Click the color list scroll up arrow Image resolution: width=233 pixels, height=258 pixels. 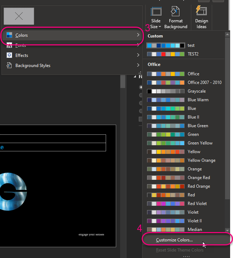coord(227,34)
